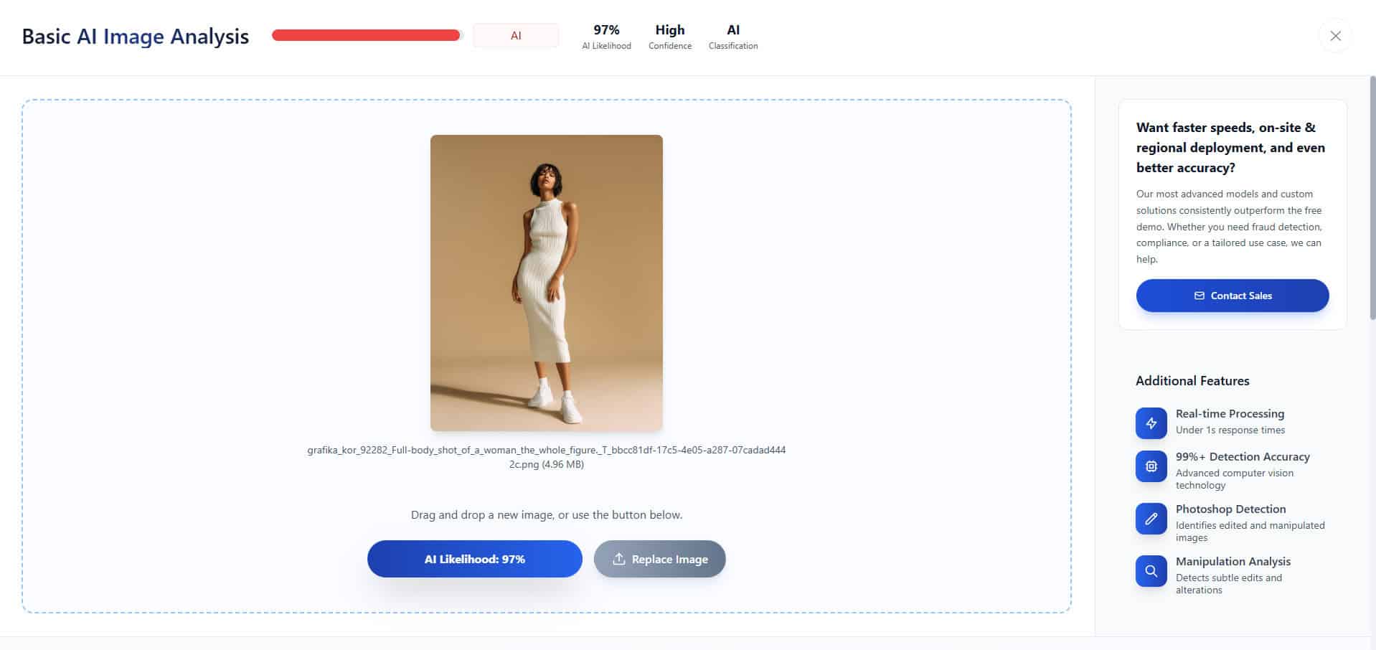Click the High Confidence stat

click(x=669, y=36)
